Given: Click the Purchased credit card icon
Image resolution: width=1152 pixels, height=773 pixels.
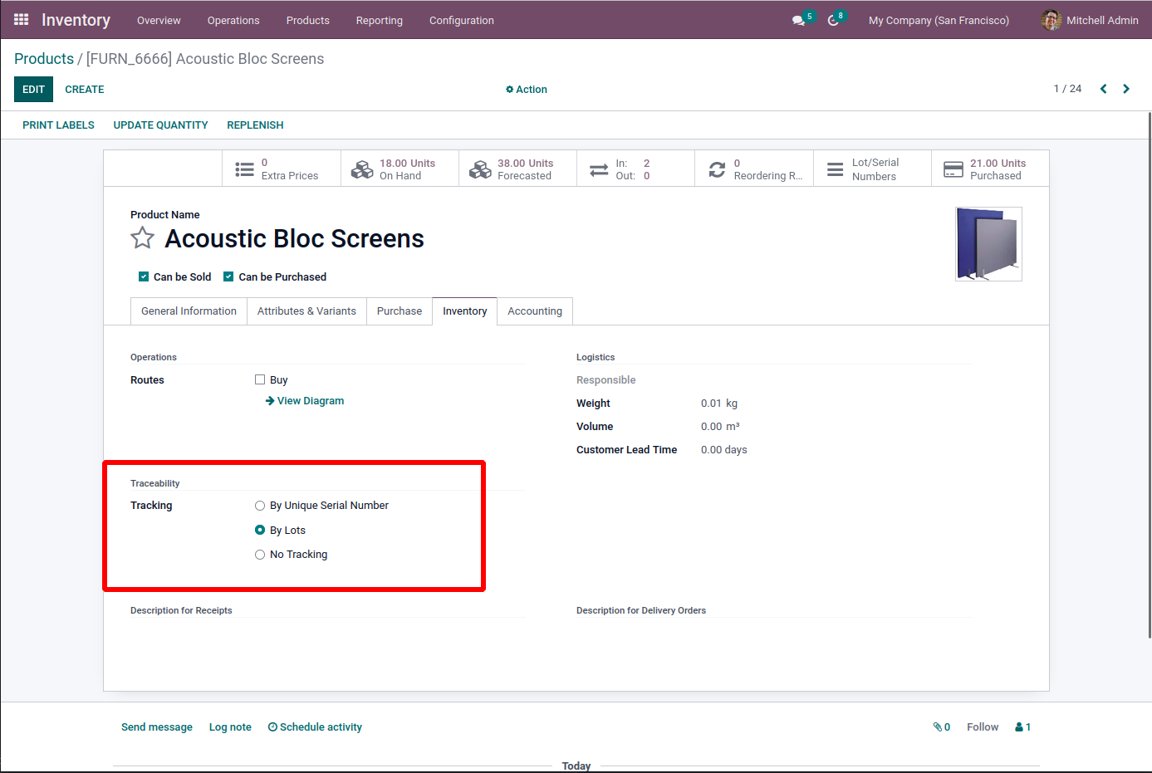Looking at the screenshot, I should tap(953, 169).
